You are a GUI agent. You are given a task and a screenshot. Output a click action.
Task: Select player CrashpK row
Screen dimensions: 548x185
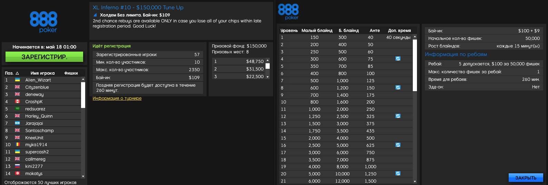pos(34,102)
